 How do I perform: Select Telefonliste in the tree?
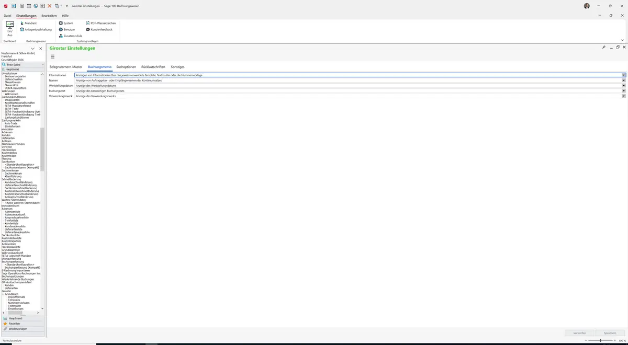(12, 221)
